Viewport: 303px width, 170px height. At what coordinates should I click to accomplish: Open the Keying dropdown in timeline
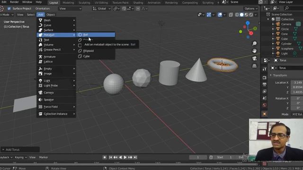21,157
